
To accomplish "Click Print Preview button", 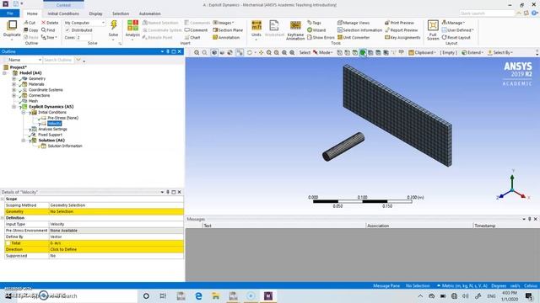I will point(399,23).
